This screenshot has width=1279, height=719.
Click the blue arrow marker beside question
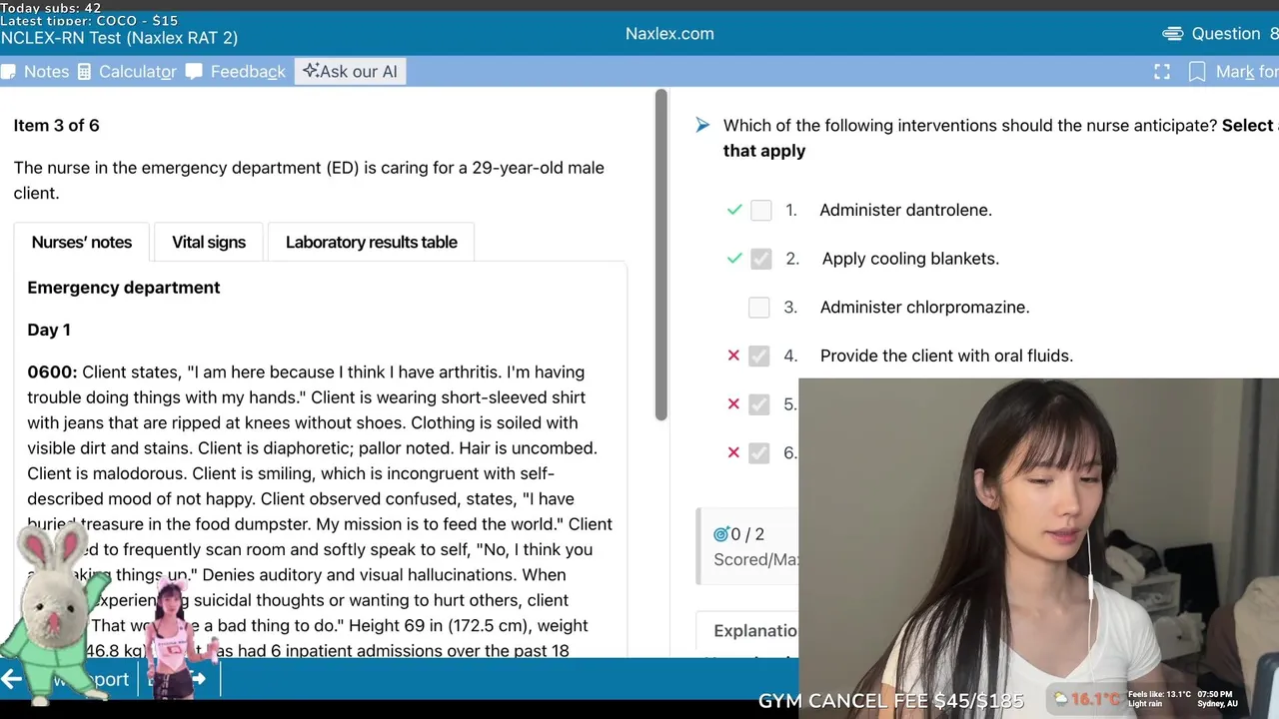(702, 125)
